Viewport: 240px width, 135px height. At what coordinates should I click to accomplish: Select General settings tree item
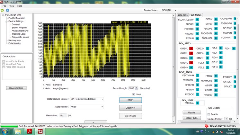click(16, 24)
